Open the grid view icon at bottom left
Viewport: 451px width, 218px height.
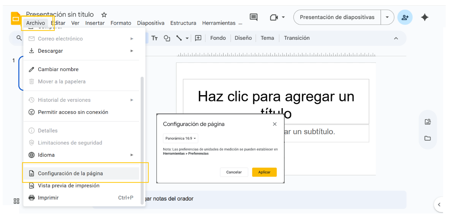16,201
